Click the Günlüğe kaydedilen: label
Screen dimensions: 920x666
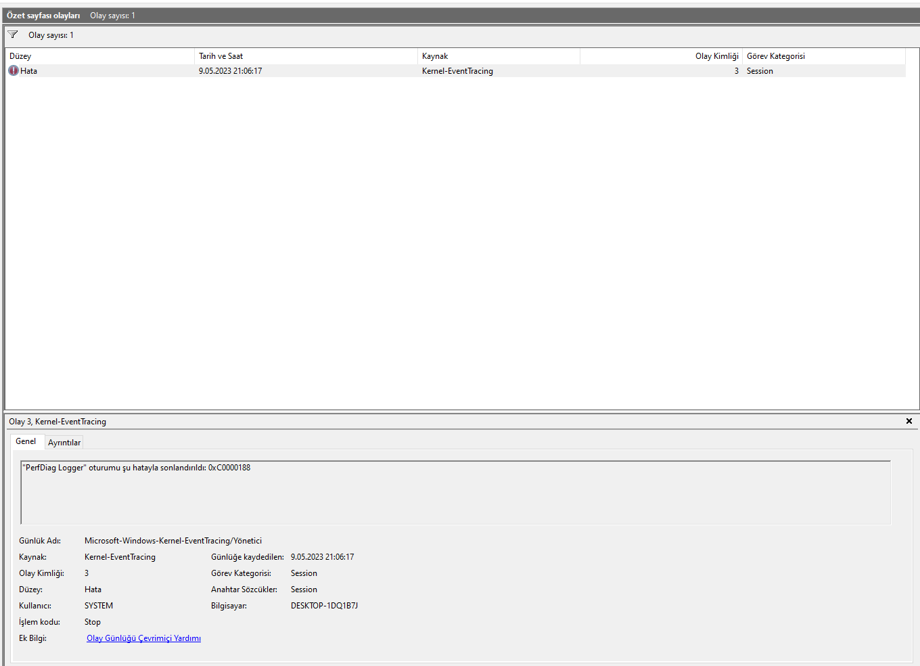pyautogui.click(x=248, y=557)
